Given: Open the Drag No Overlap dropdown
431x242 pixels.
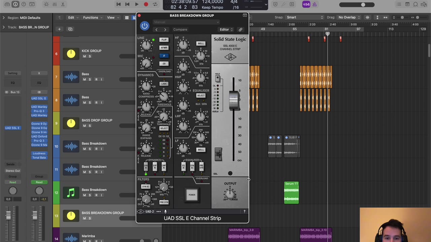Looking at the screenshot, I should click(x=350, y=17).
